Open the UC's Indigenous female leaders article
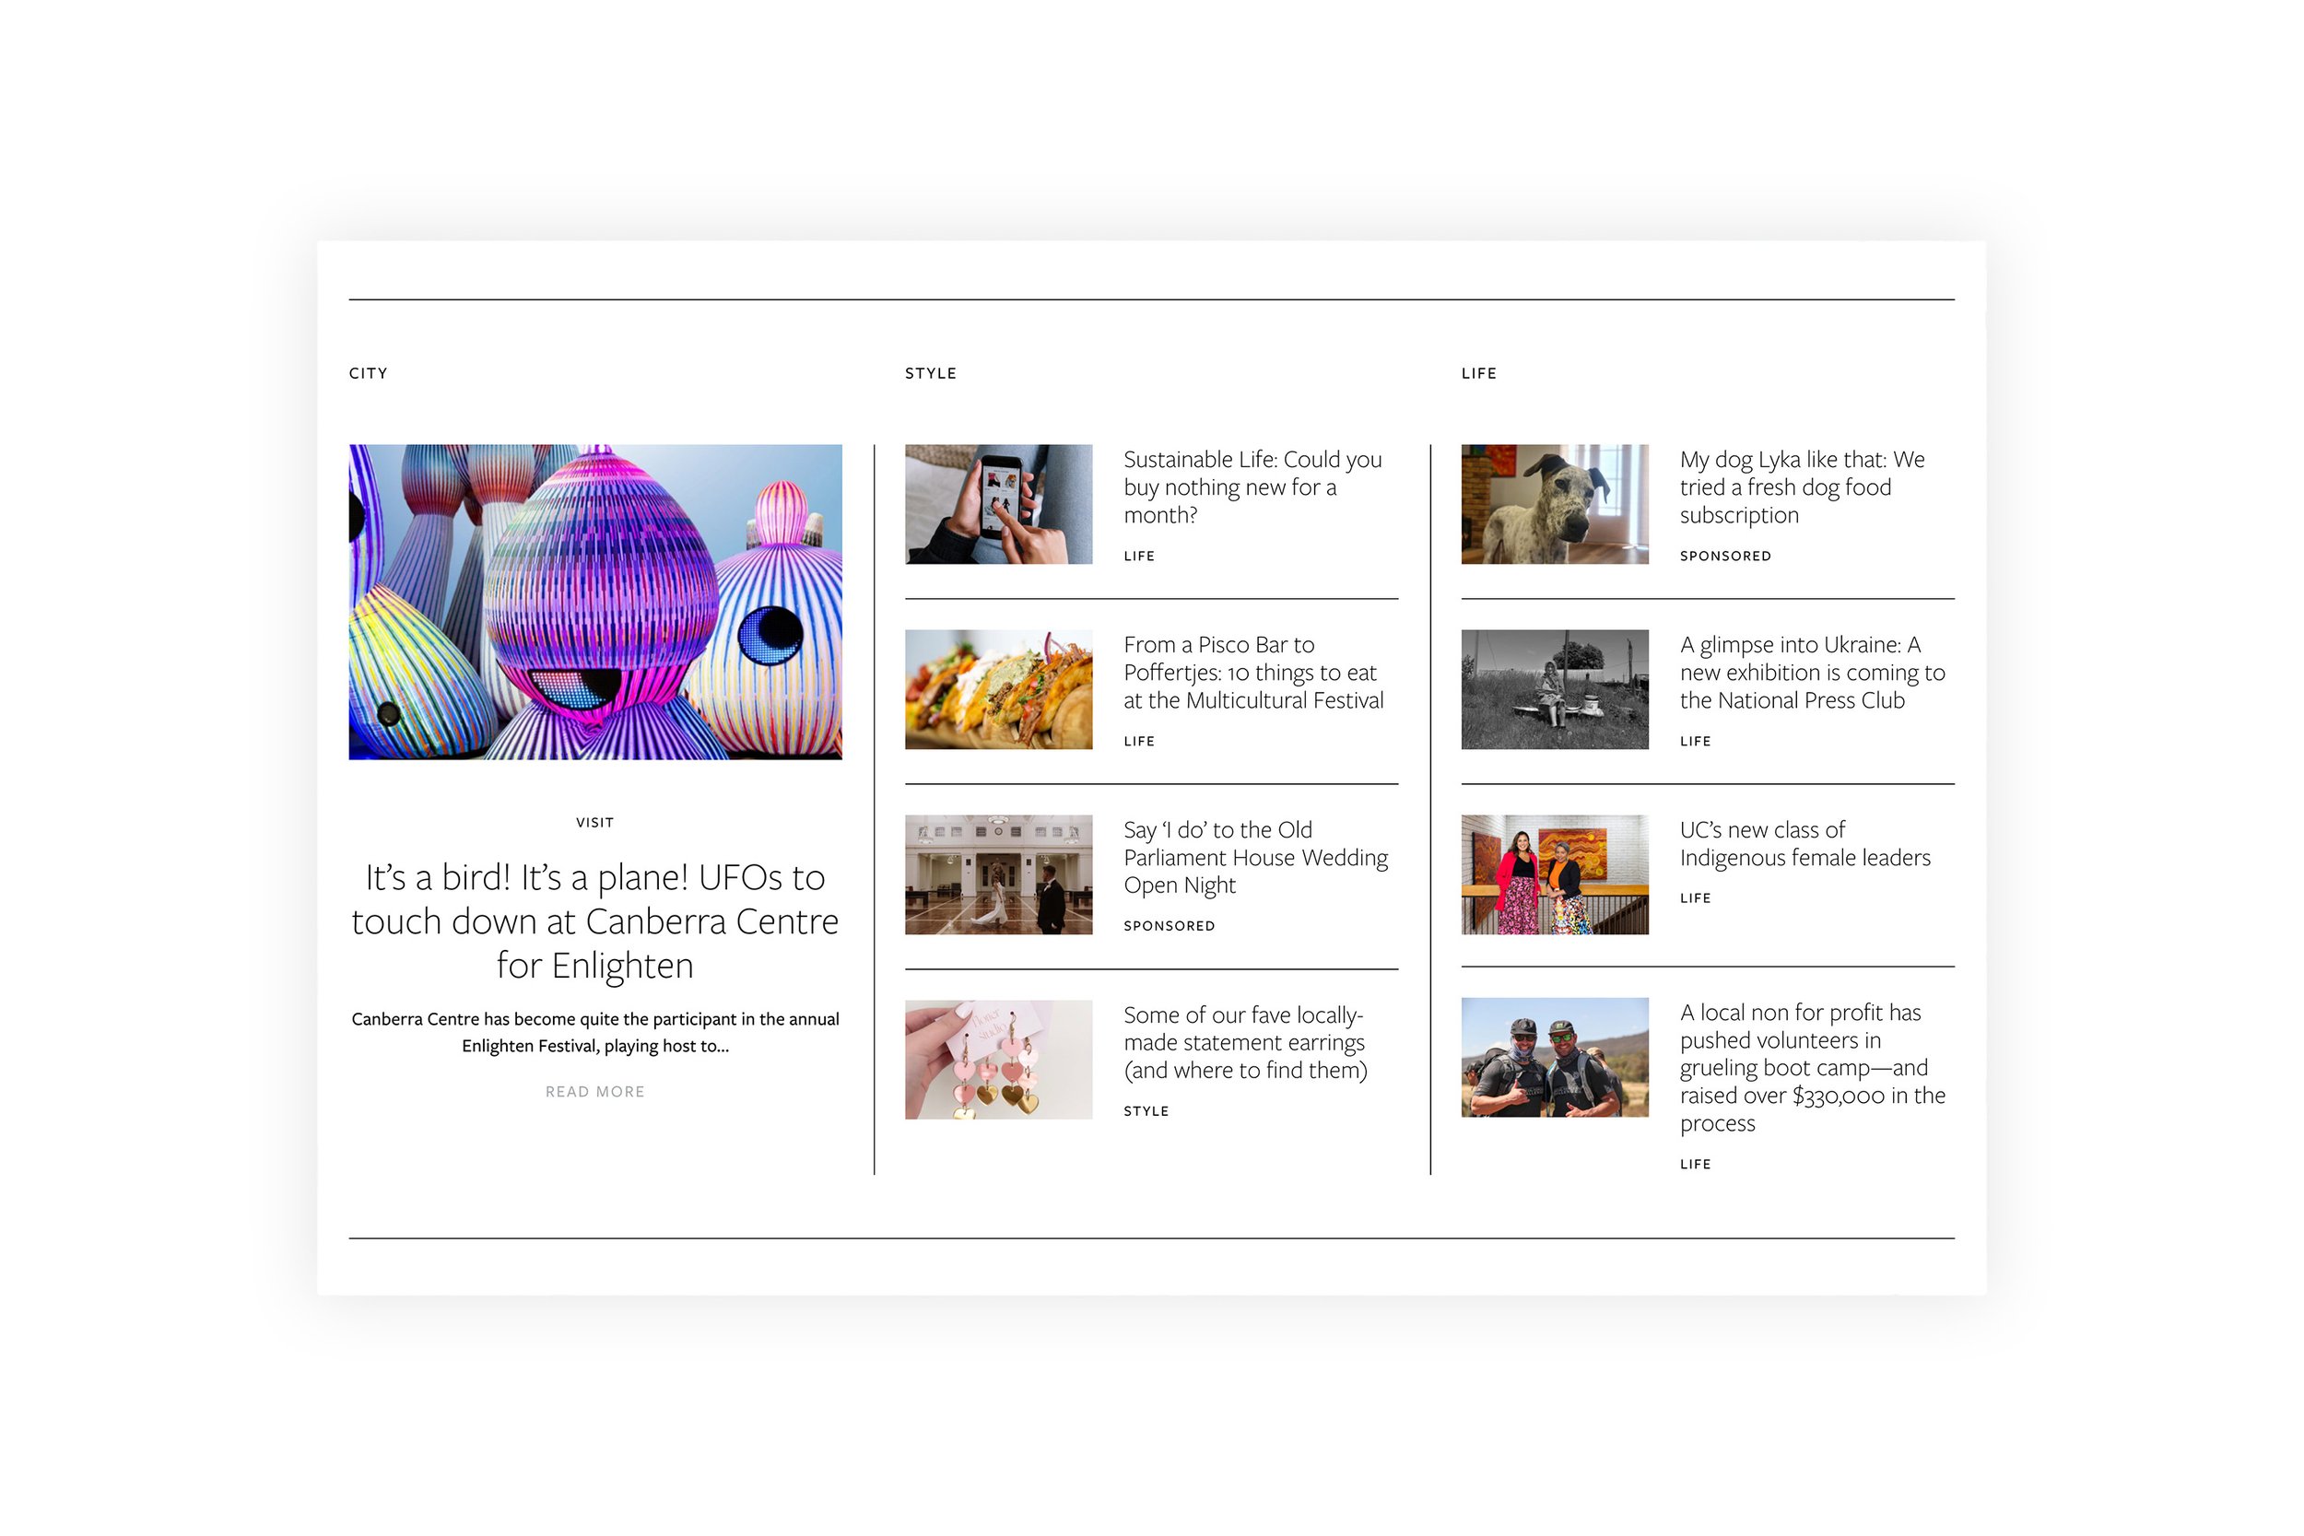The width and height of the screenshot is (2304, 1536). (1804, 843)
